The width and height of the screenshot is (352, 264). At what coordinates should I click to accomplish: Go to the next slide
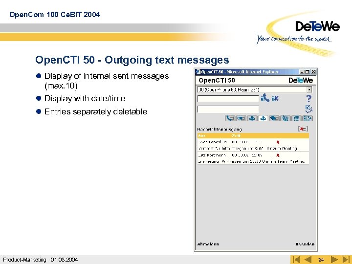(334, 260)
